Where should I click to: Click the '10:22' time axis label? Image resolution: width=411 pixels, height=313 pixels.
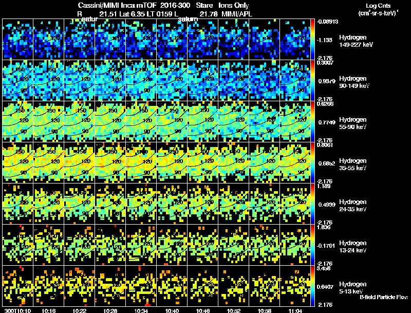click(80, 310)
